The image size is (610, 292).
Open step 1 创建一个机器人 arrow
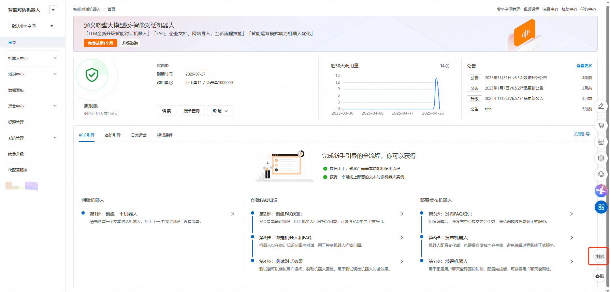[x=233, y=214]
